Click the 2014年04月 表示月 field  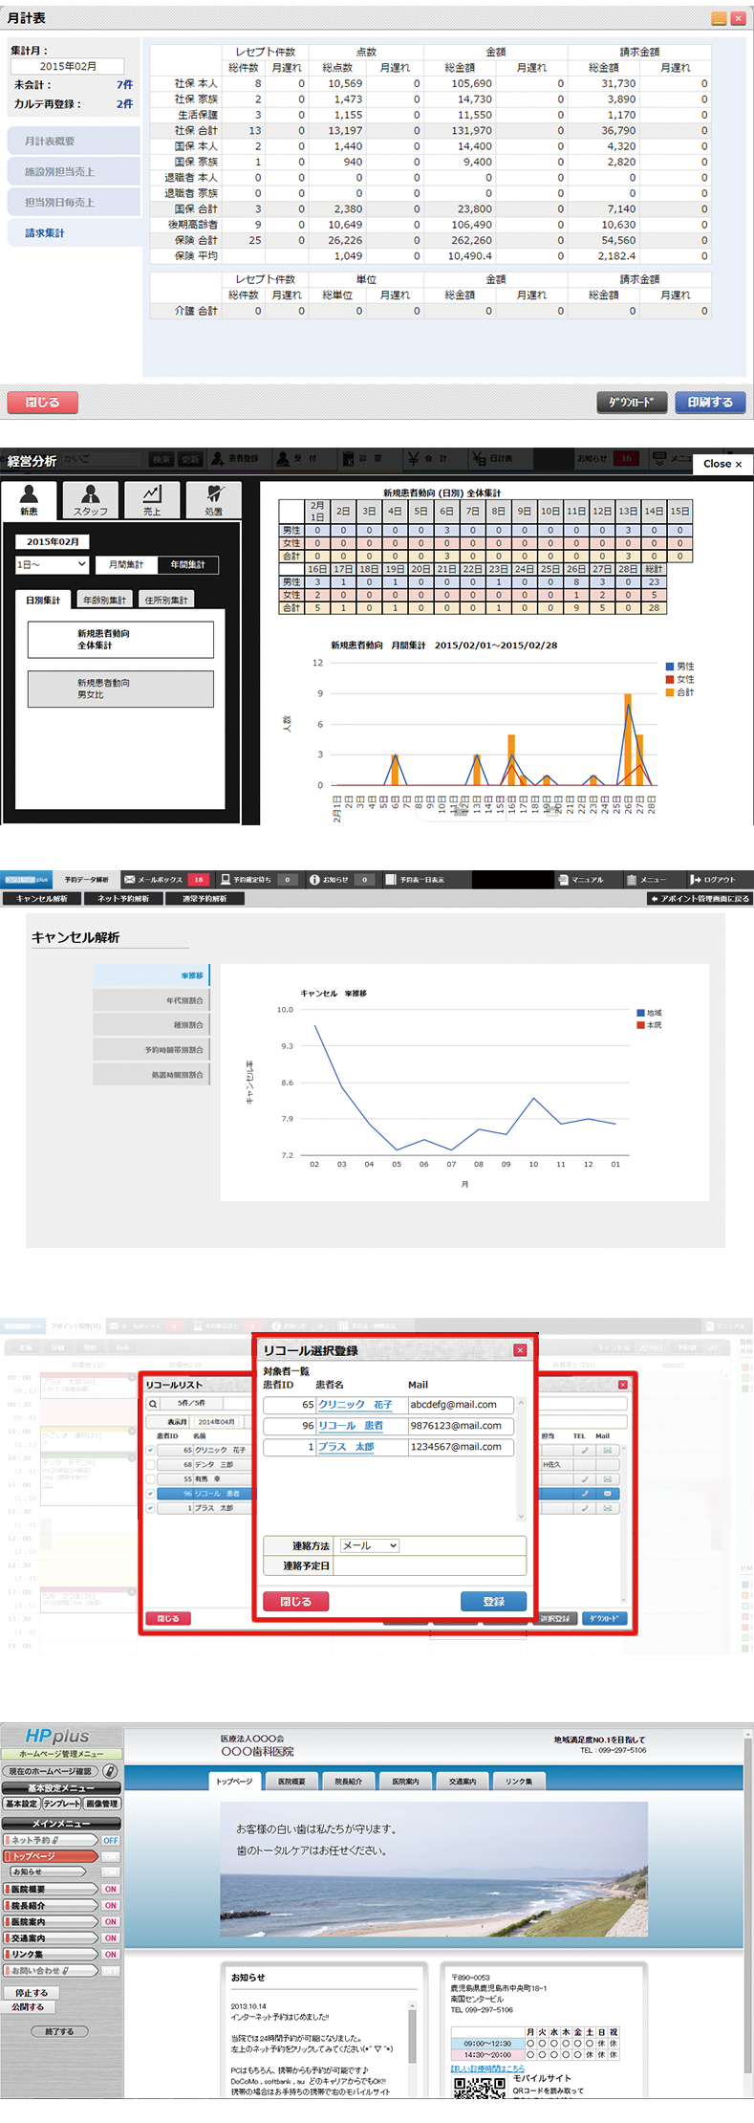tap(216, 1422)
